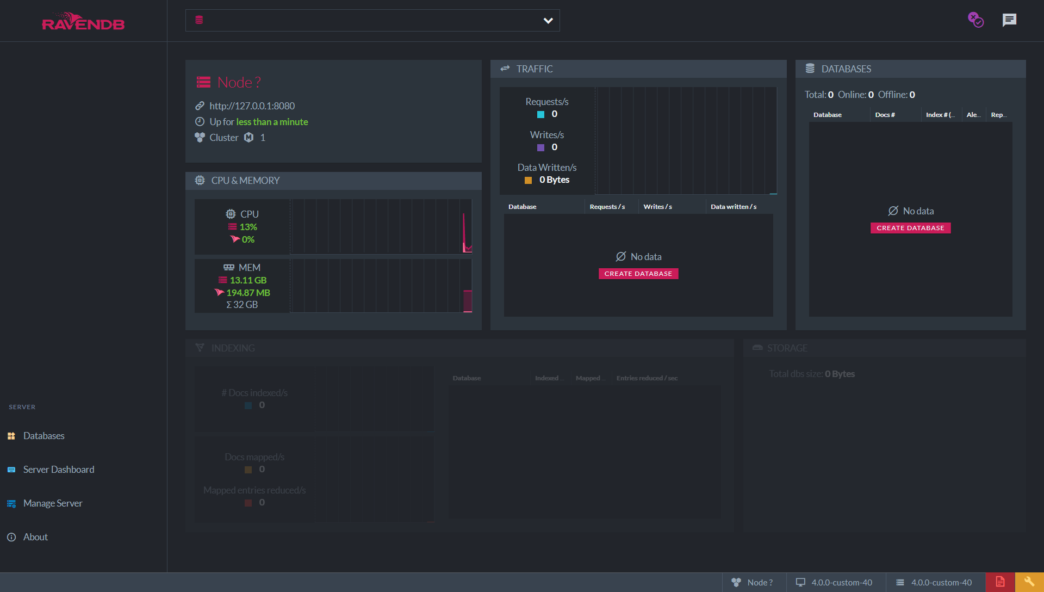Click the server stack icon in status bar
The image size is (1044, 592).
point(900,582)
